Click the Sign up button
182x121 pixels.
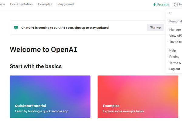[x=155, y=28]
